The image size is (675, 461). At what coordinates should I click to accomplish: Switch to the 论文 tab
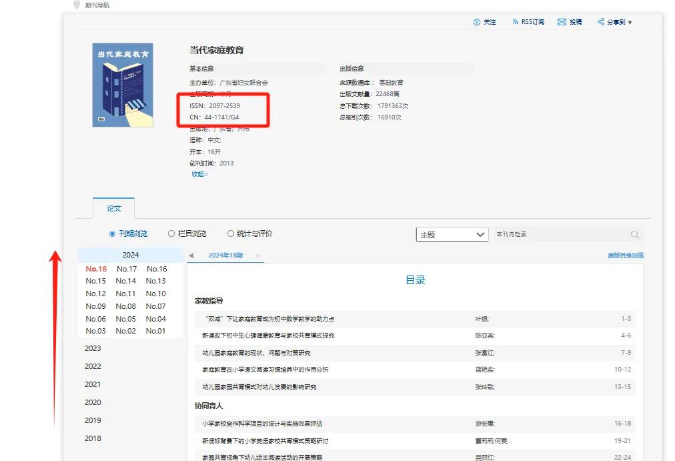point(113,208)
